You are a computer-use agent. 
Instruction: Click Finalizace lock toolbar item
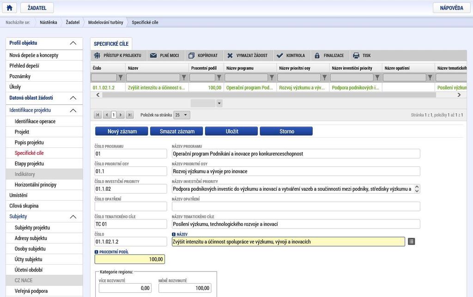(329, 55)
